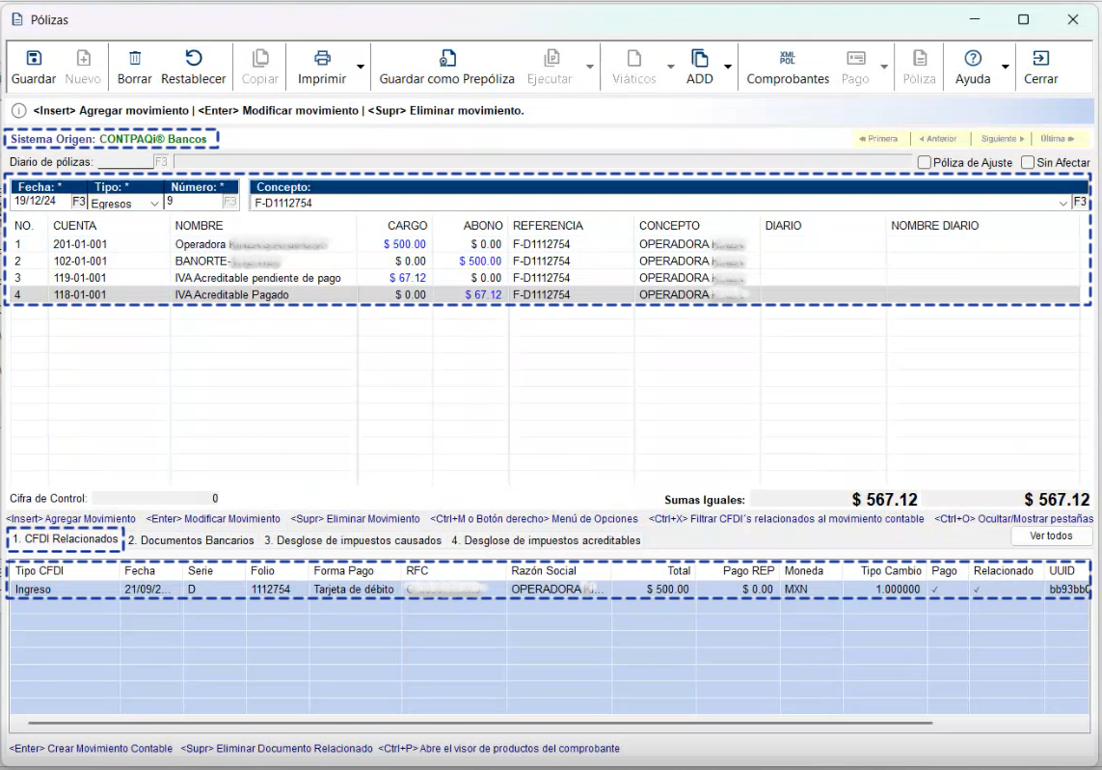Open Desglose de impuestos acreditables tab

(546, 541)
